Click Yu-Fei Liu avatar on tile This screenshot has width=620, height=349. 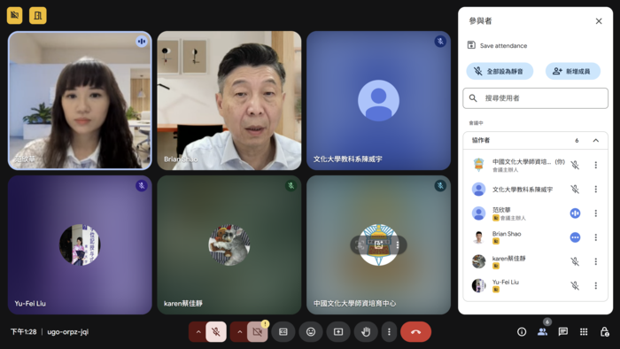(x=80, y=244)
